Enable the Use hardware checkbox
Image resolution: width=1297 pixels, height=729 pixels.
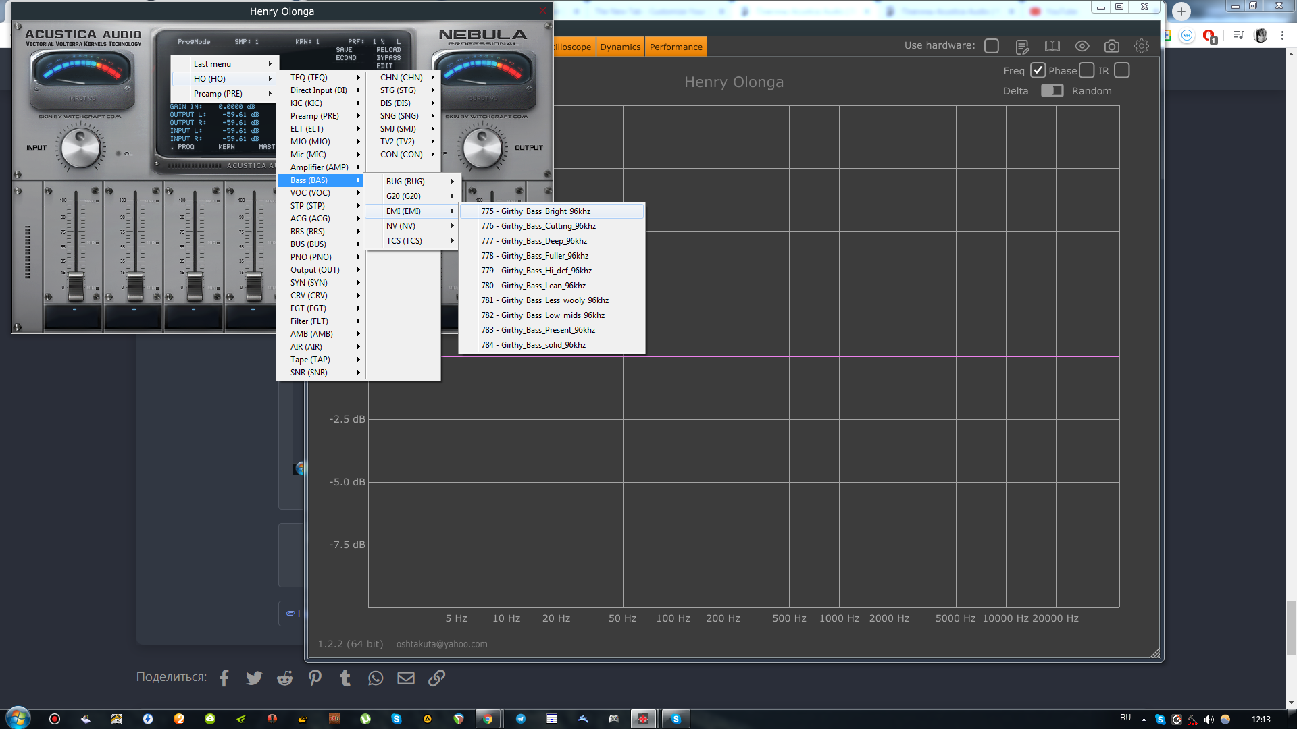click(991, 46)
